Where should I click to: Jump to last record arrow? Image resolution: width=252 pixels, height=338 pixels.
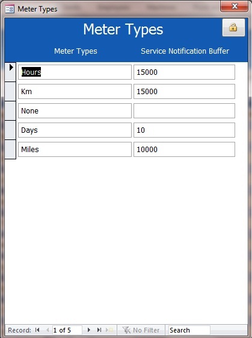pyautogui.click(x=99, y=330)
